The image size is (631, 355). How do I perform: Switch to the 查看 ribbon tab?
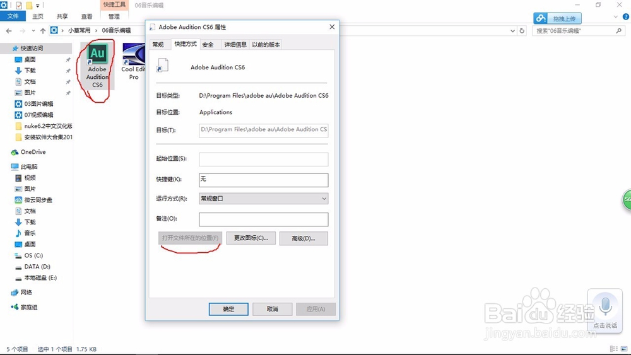(86, 16)
